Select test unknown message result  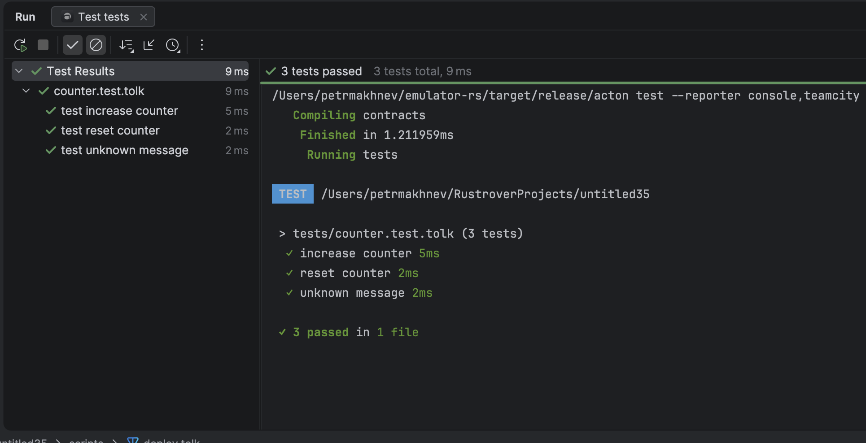pyautogui.click(x=124, y=150)
